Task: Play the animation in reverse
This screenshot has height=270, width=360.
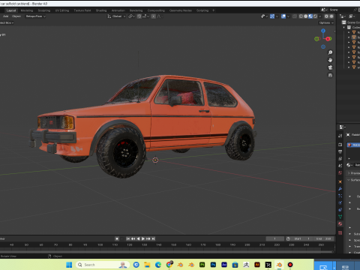Action: 138,238
